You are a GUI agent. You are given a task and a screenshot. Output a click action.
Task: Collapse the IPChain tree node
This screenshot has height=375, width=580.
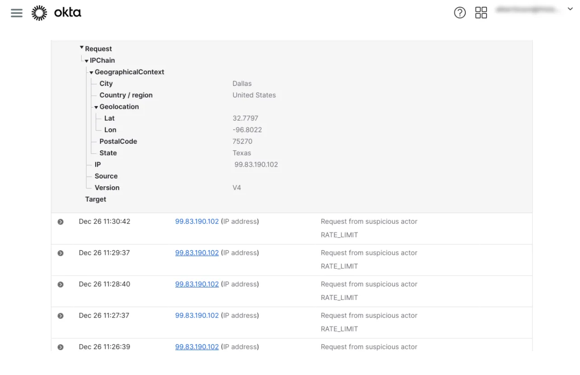pos(86,60)
